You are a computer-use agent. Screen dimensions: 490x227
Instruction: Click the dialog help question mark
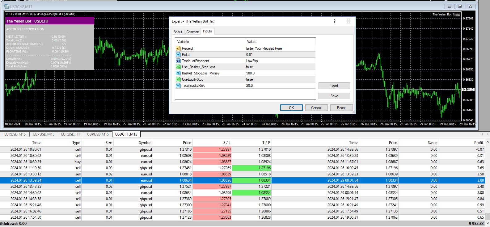(334, 21)
